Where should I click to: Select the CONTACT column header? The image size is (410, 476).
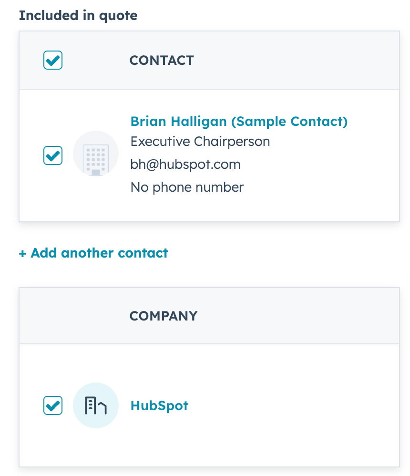click(x=162, y=60)
